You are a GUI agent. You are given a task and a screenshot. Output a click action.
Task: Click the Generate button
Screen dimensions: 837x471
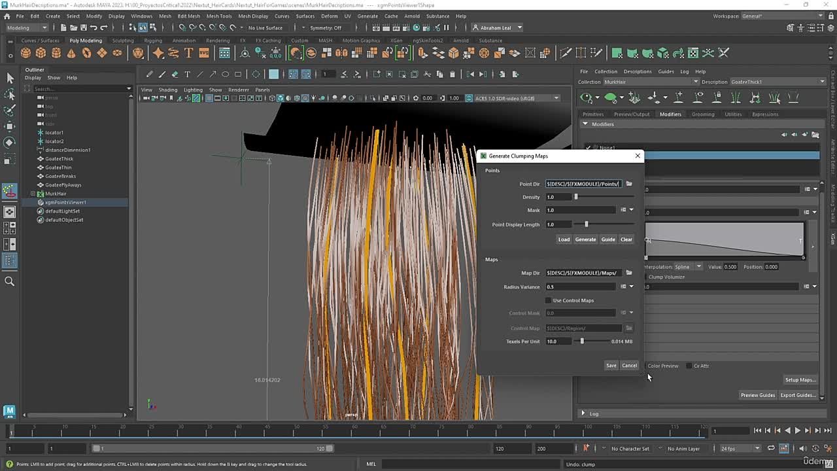tap(585, 239)
